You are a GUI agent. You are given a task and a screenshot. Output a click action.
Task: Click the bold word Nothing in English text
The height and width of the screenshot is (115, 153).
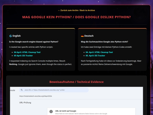click(13, 64)
